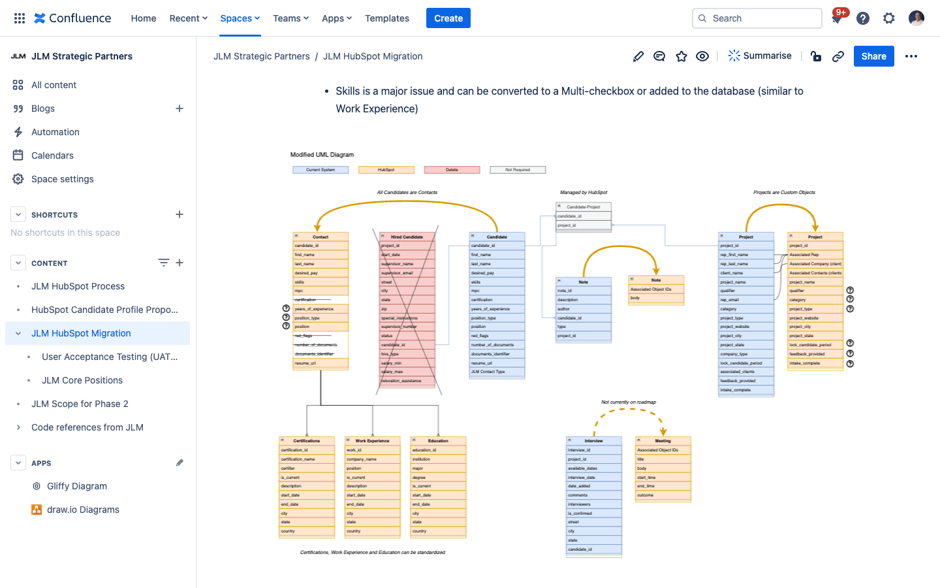Open the Templates menu item

pyautogui.click(x=386, y=18)
